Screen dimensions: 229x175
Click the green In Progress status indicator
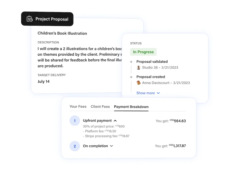(x=143, y=52)
